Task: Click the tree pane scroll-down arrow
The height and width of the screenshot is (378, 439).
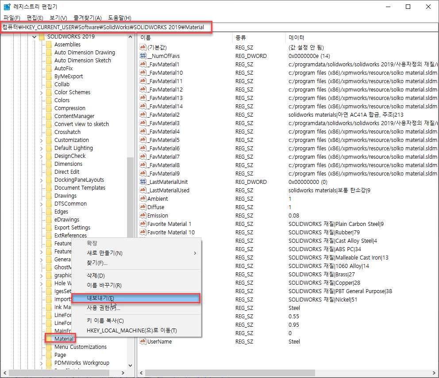Action: (x=130, y=366)
